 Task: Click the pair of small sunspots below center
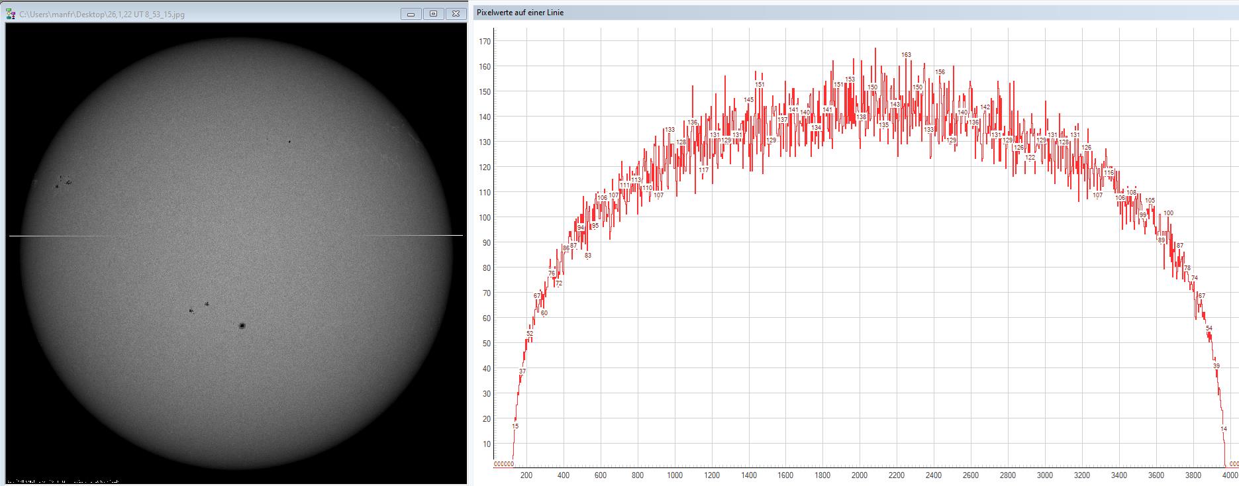click(199, 307)
